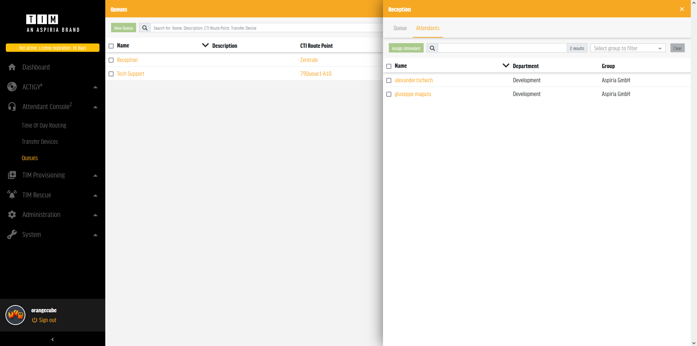Viewport: 697px width, 346px height.
Task: Open the Select group to filter dropdown
Action: 628,48
